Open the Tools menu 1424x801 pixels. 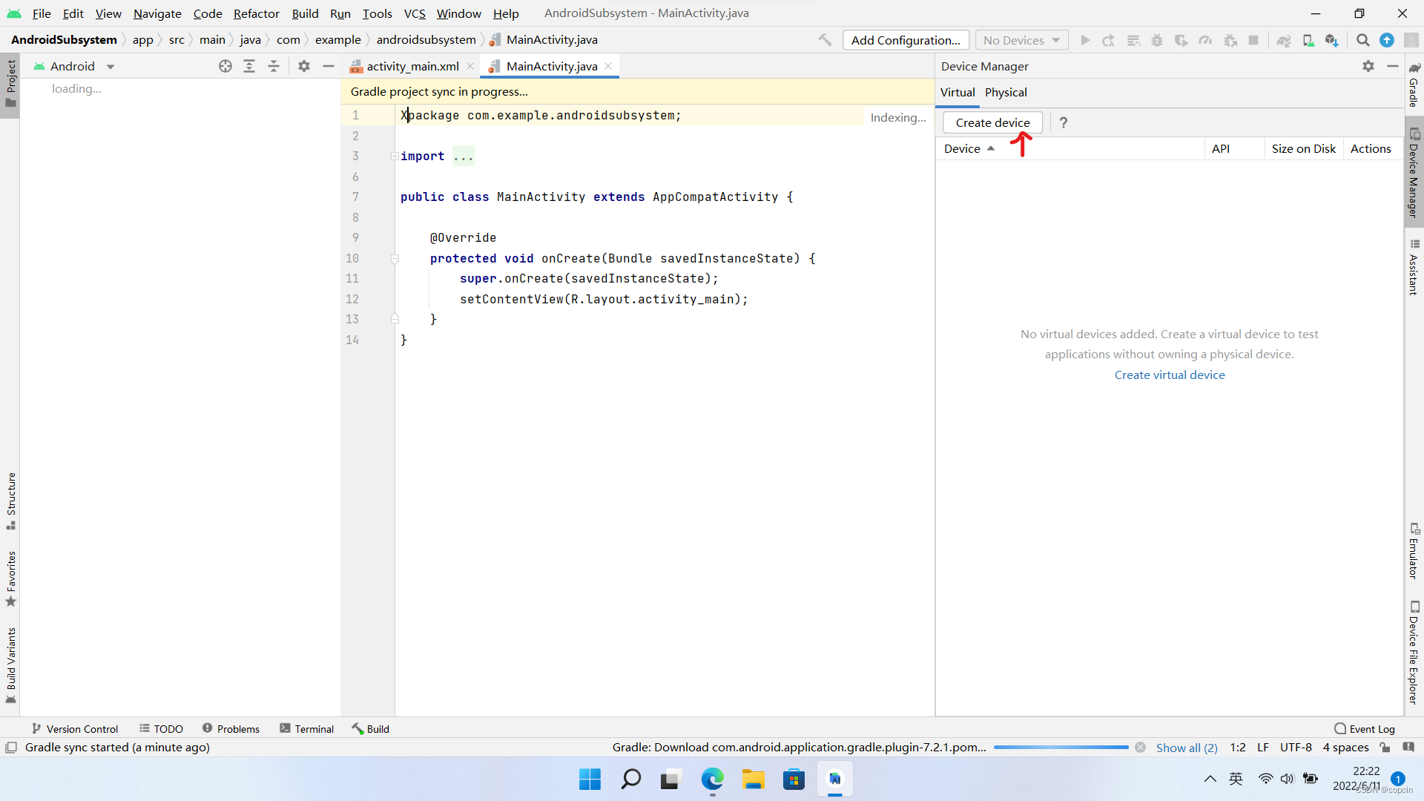377,13
